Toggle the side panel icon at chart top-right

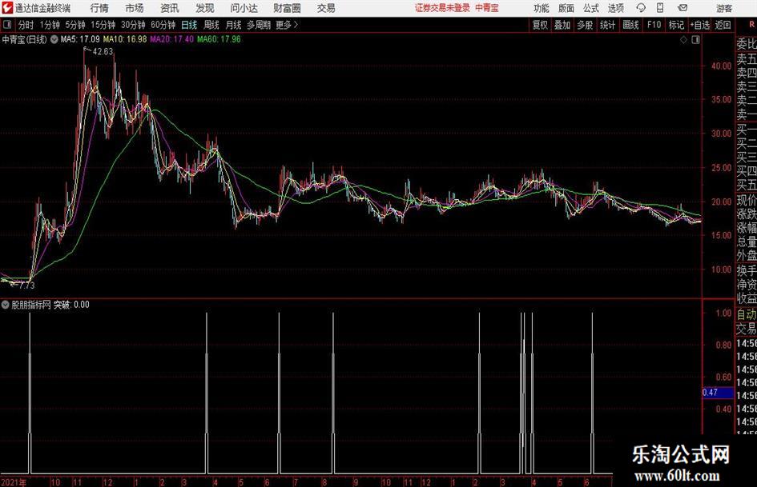click(x=695, y=40)
